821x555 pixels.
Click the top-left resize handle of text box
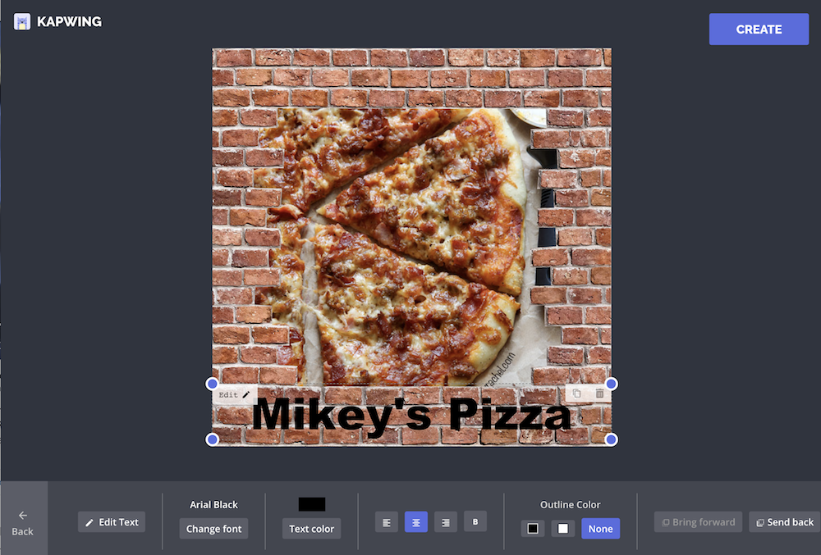pyautogui.click(x=212, y=384)
